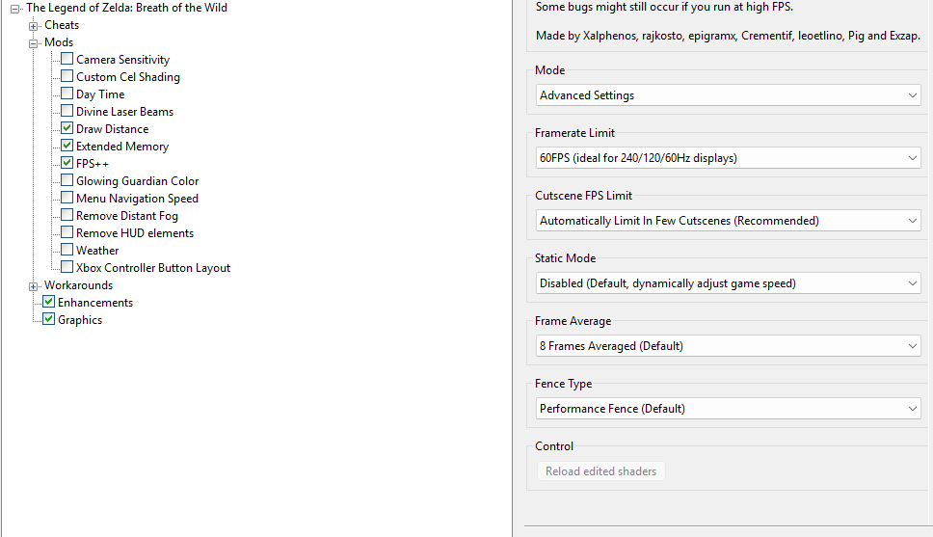Expand the Cheats tree node
This screenshot has width=933, height=537.
click(34, 26)
